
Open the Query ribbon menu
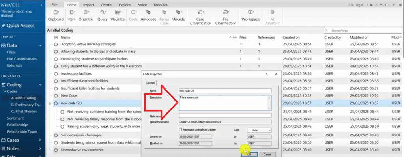[x=102, y=15]
